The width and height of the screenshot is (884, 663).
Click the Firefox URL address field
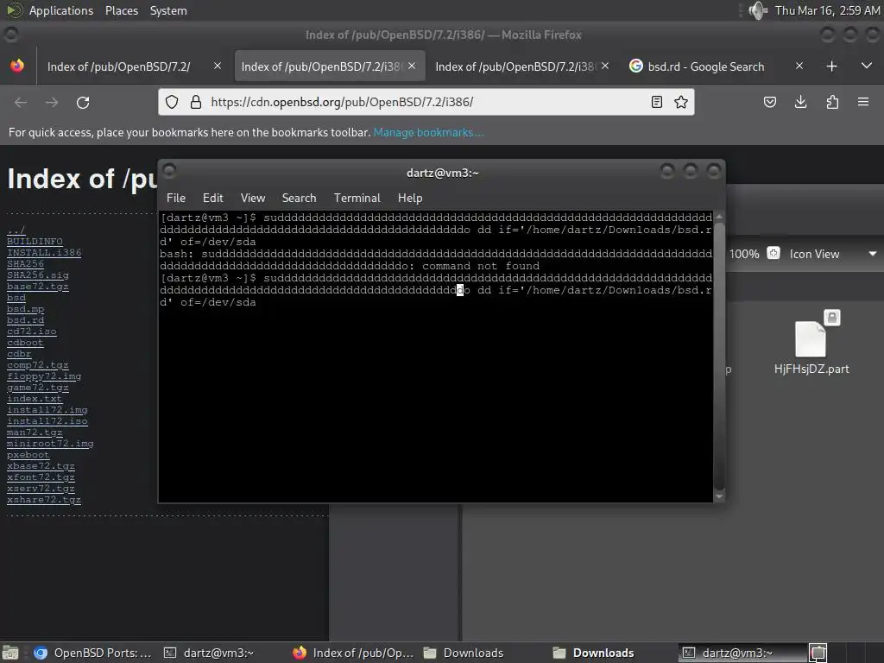pyautogui.click(x=426, y=102)
